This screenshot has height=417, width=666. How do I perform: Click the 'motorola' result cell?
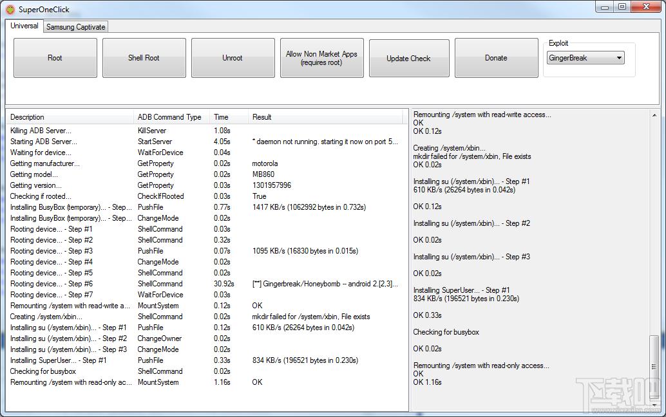(x=265, y=163)
